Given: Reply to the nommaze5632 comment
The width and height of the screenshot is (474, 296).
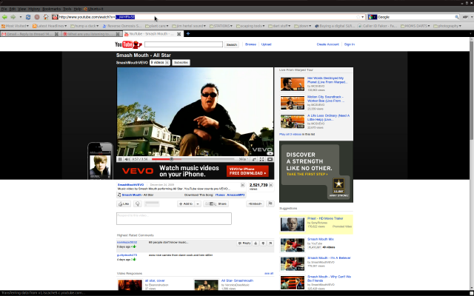Looking at the screenshot, I should (x=244, y=243).
